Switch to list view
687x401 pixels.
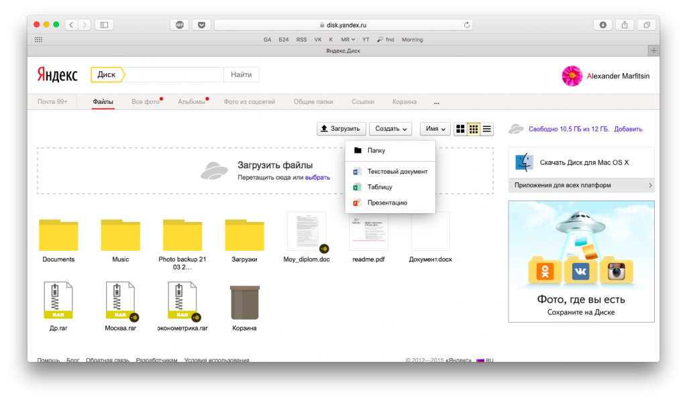[x=487, y=129]
